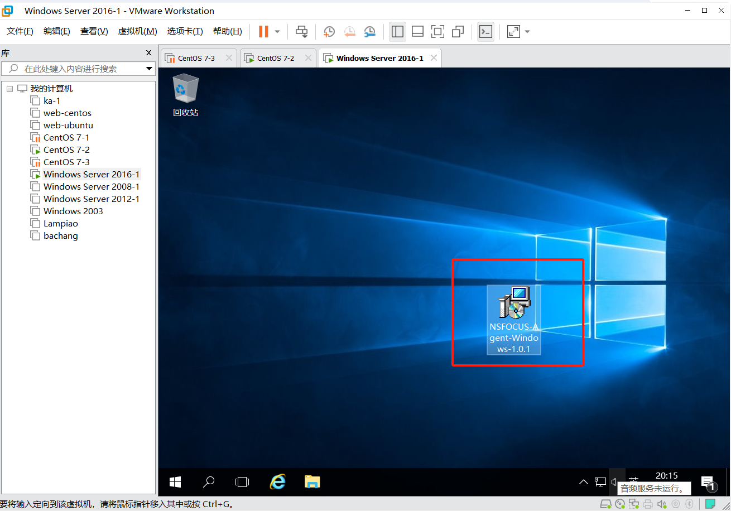
Task: Click the network adapter status icon
Action: (x=634, y=504)
